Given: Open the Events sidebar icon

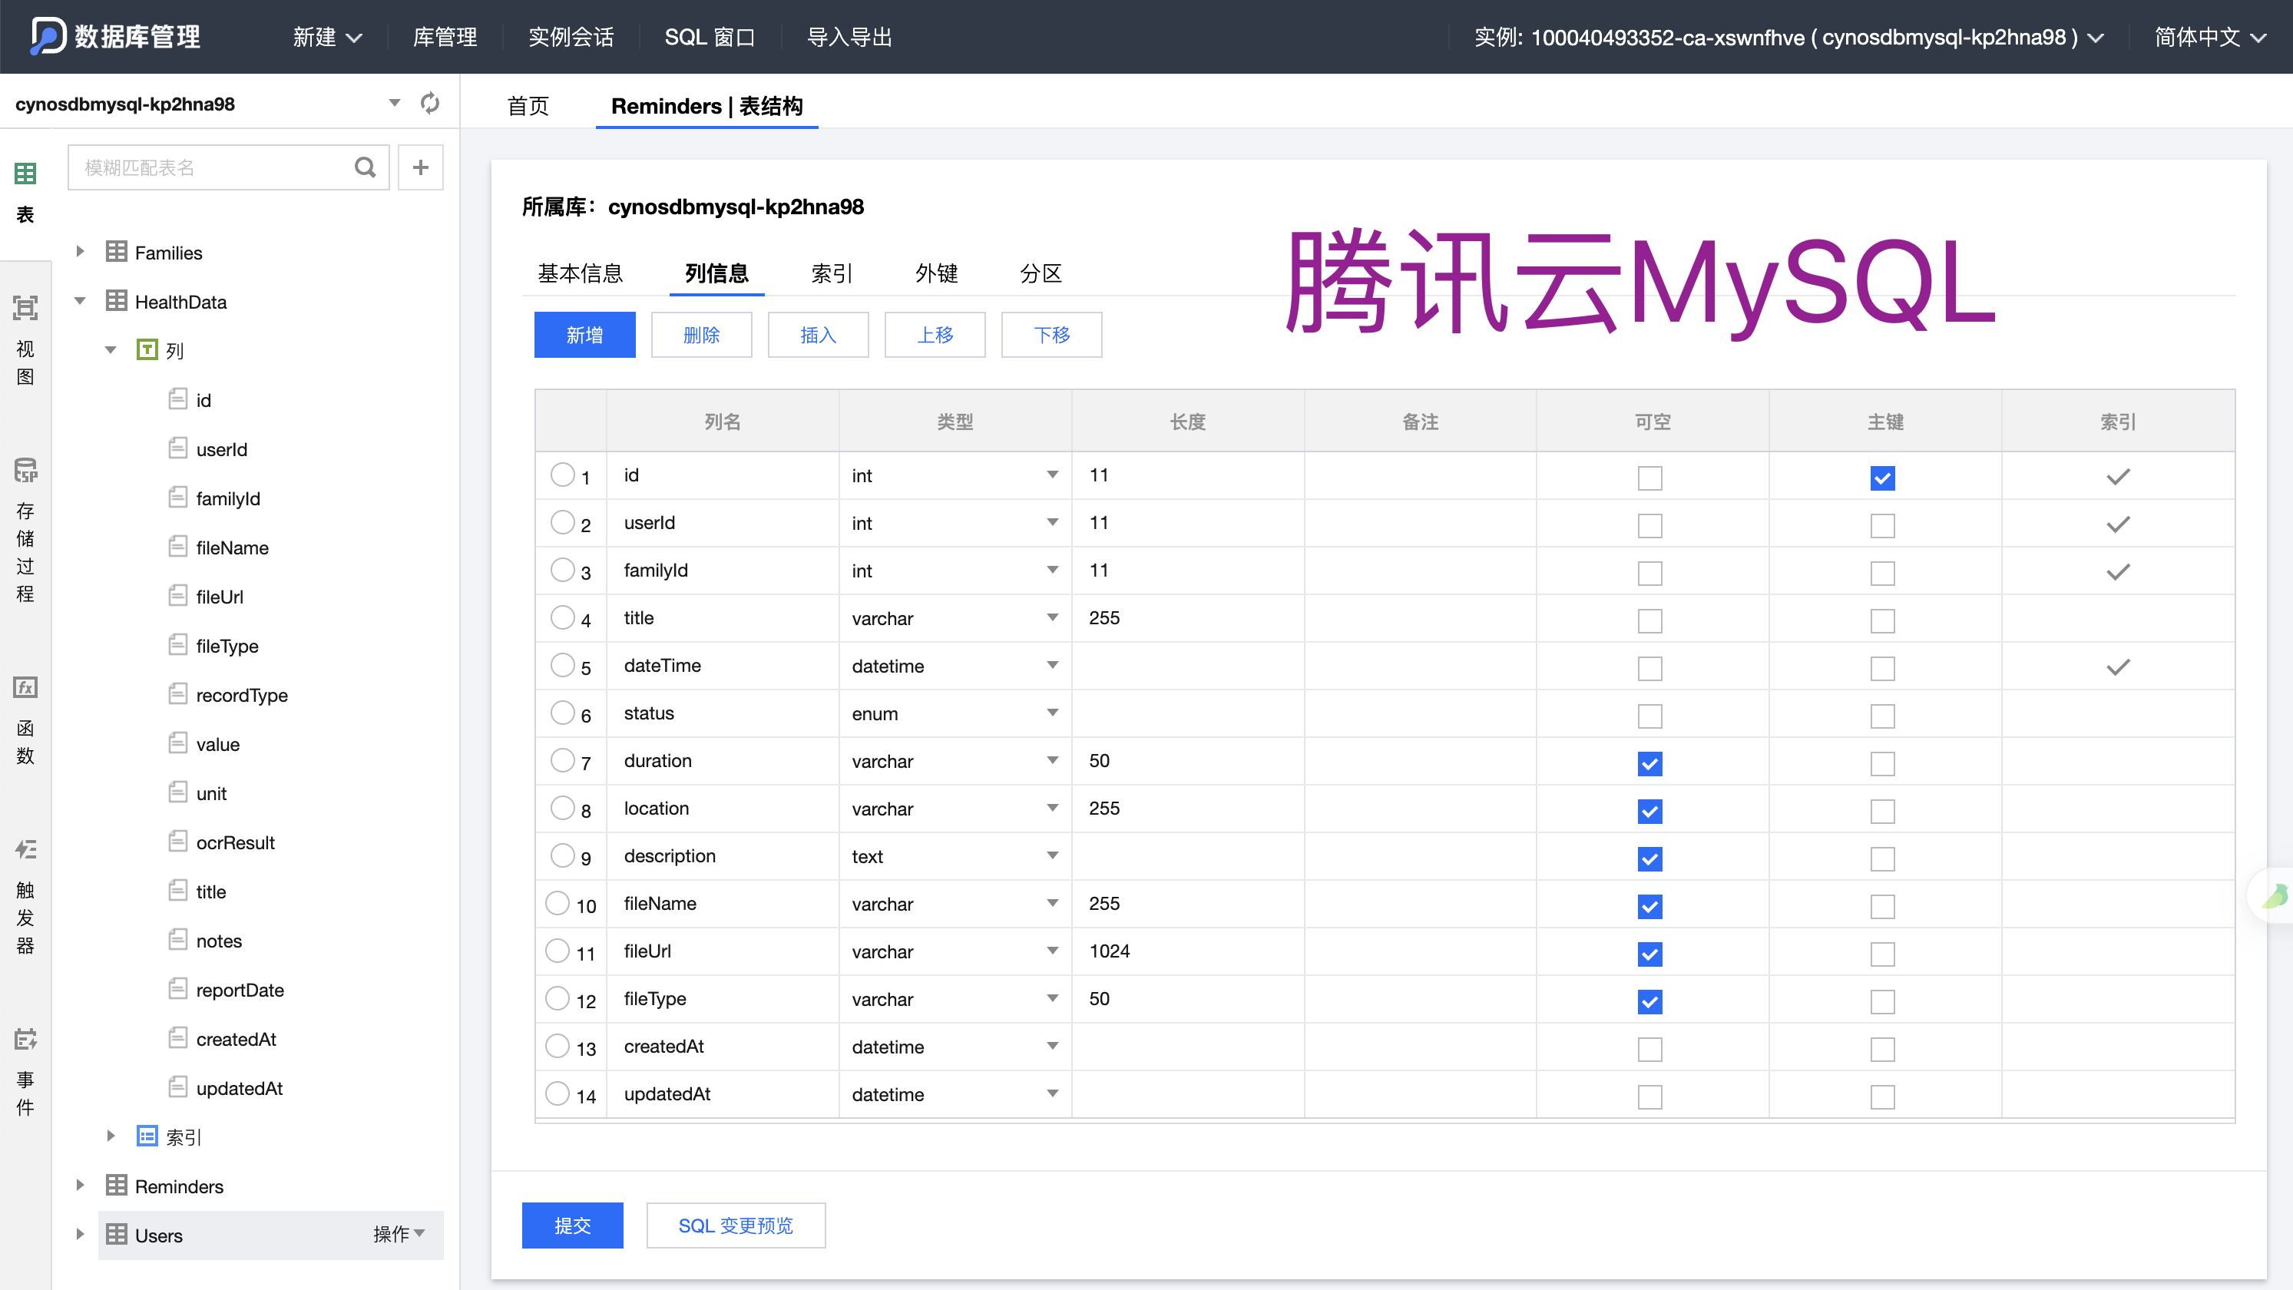Looking at the screenshot, I should point(25,1039).
